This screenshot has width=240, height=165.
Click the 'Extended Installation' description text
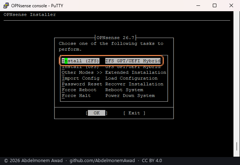(x=136, y=72)
